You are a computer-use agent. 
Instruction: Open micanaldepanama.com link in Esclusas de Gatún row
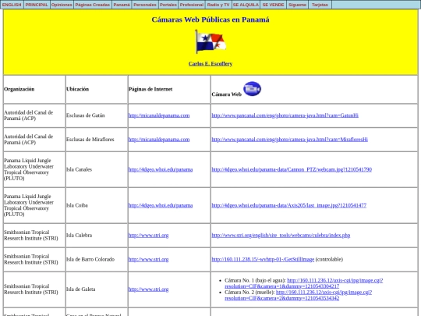pyautogui.click(x=159, y=115)
